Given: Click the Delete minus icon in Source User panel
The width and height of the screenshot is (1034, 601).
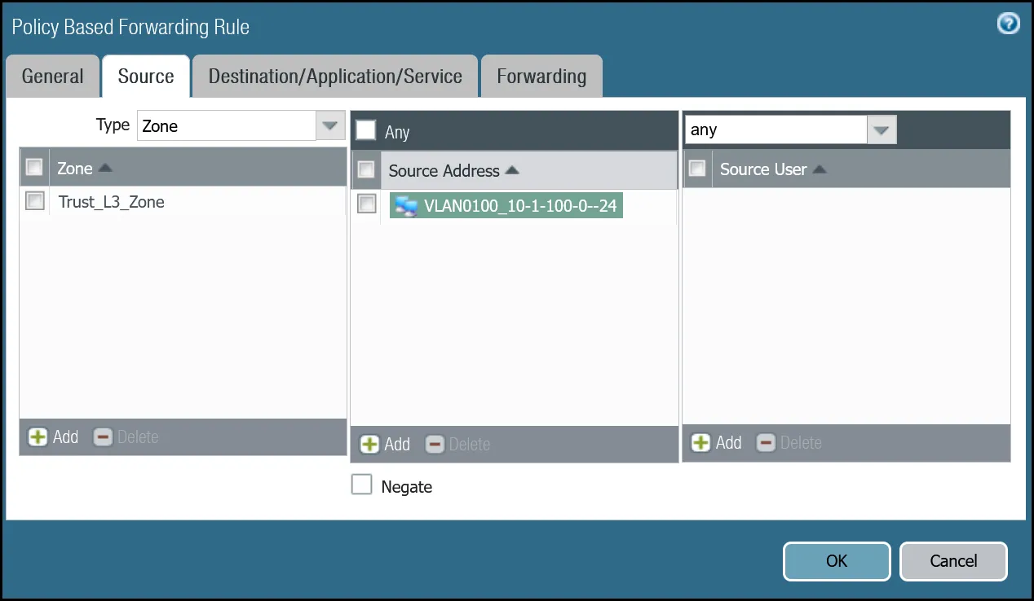Looking at the screenshot, I should tap(766, 442).
